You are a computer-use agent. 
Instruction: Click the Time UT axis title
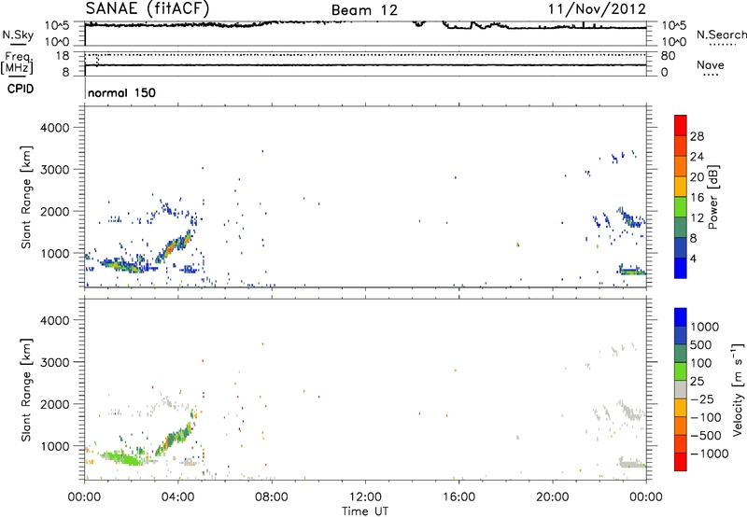point(365,511)
